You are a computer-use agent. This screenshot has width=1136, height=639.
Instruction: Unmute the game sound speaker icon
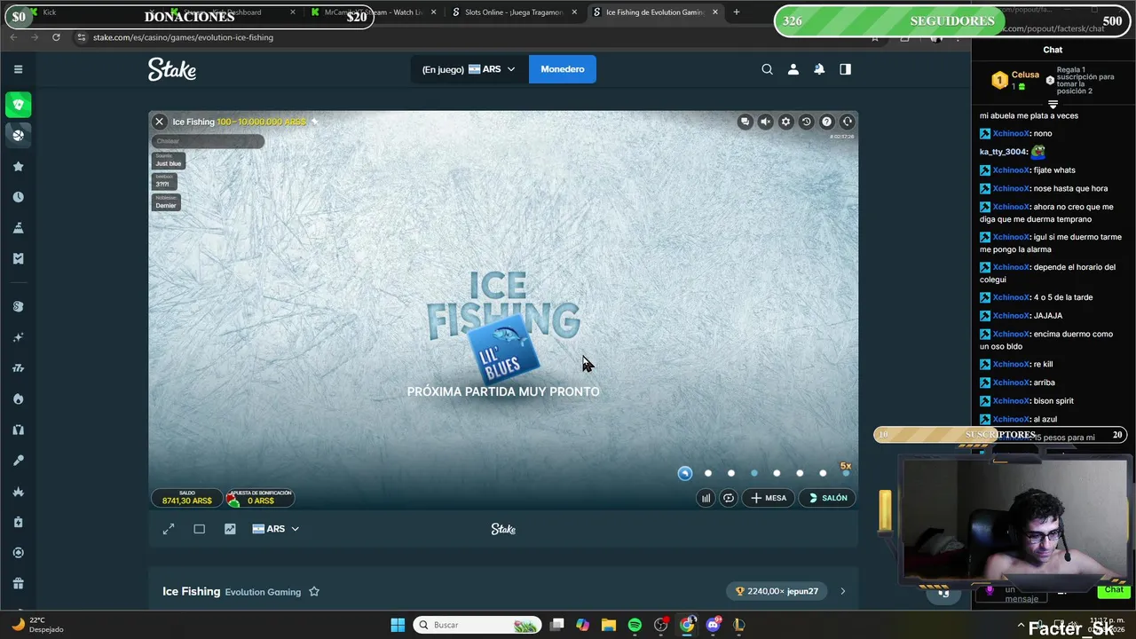point(765,122)
